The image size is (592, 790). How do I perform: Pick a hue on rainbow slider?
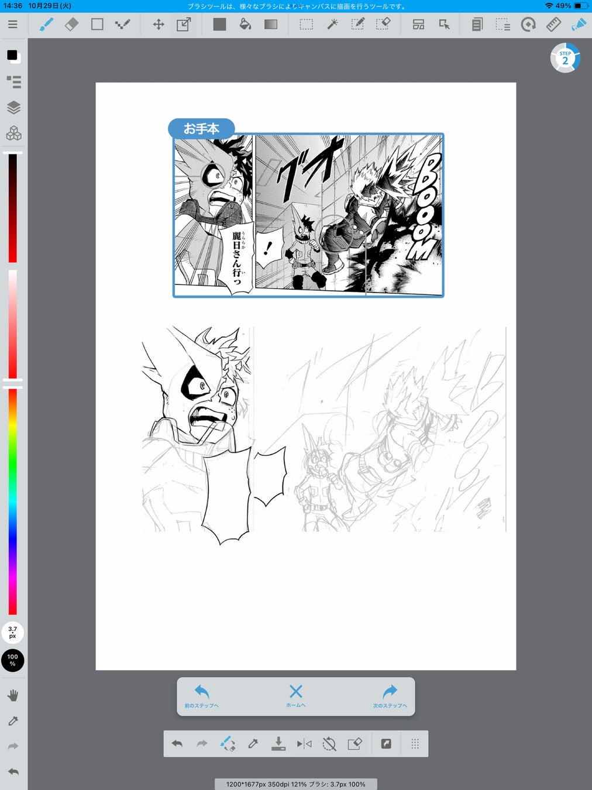pyautogui.click(x=12, y=501)
